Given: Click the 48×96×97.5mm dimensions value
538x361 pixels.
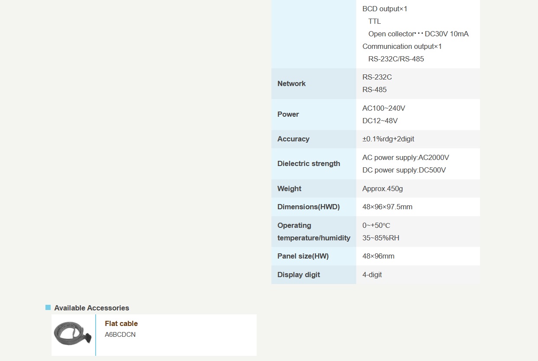Looking at the screenshot, I should (387, 207).
